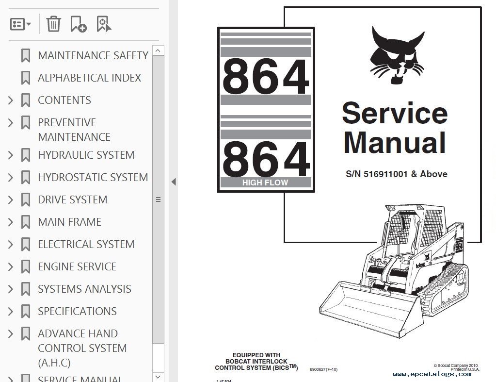Viewport: 496px width, 382px height.
Task: Click the bookmark icon beside HYDRAULIC SYSTEM
Action: pyautogui.click(x=26, y=155)
